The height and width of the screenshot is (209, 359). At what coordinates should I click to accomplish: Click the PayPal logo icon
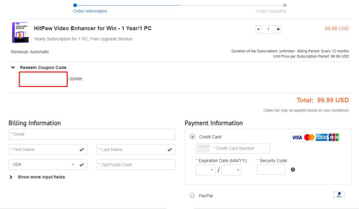point(339,195)
